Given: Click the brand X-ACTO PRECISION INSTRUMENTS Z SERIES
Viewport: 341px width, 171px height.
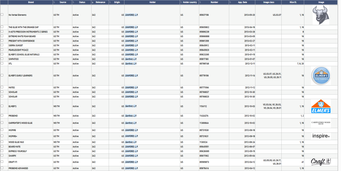Looking at the screenshot, I should [x=28, y=32].
